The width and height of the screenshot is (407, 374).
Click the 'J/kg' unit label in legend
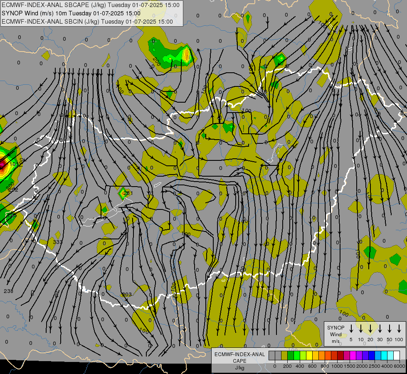[239, 368]
